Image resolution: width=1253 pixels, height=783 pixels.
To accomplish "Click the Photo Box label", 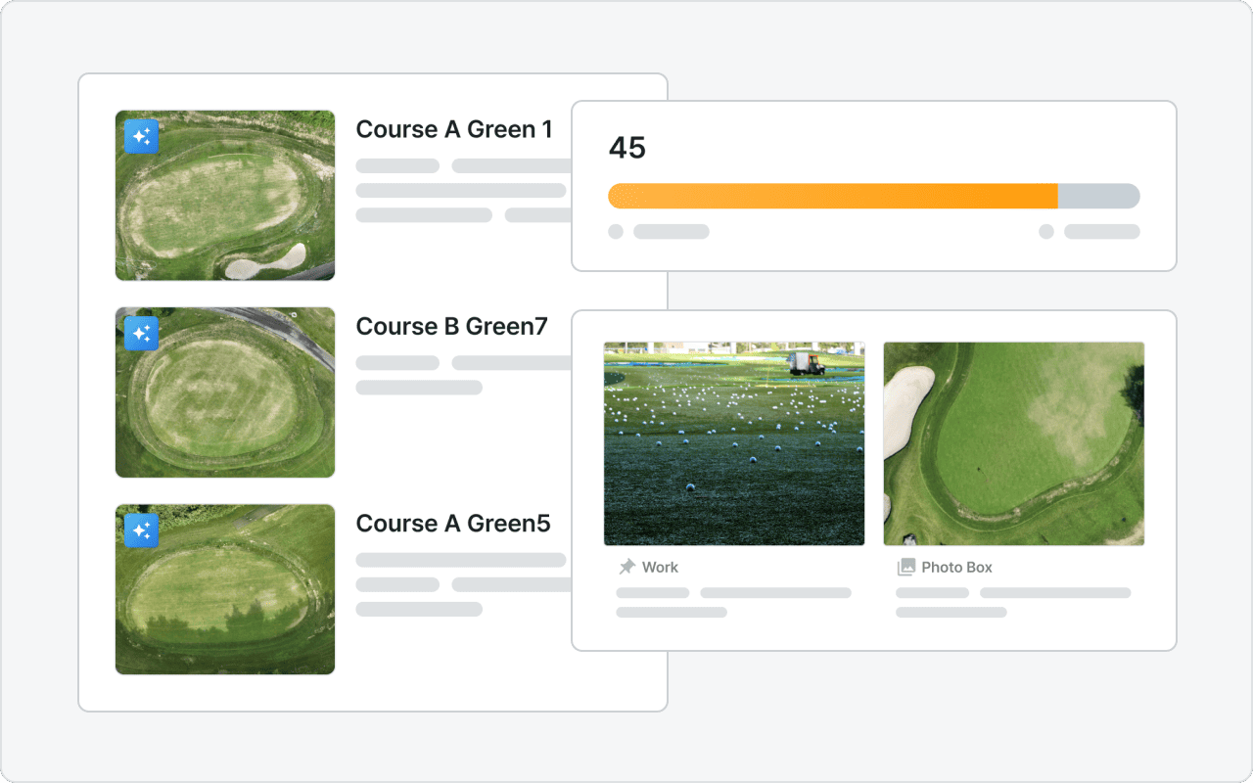I will tap(956, 567).
